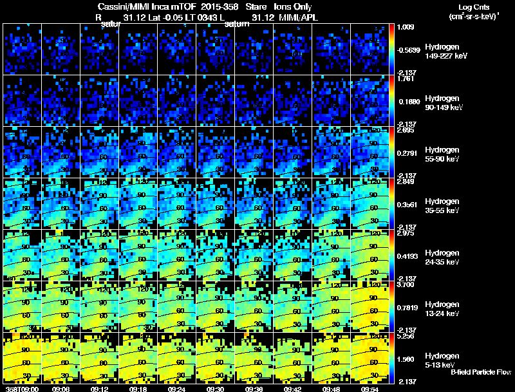This screenshot has width=515, height=392.
Task: Select the 'Hydrogen 149-227 keV' row label
Action: pyautogui.click(x=446, y=51)
